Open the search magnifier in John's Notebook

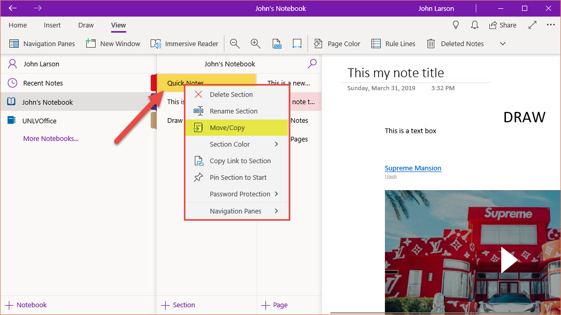coord(312,64)
